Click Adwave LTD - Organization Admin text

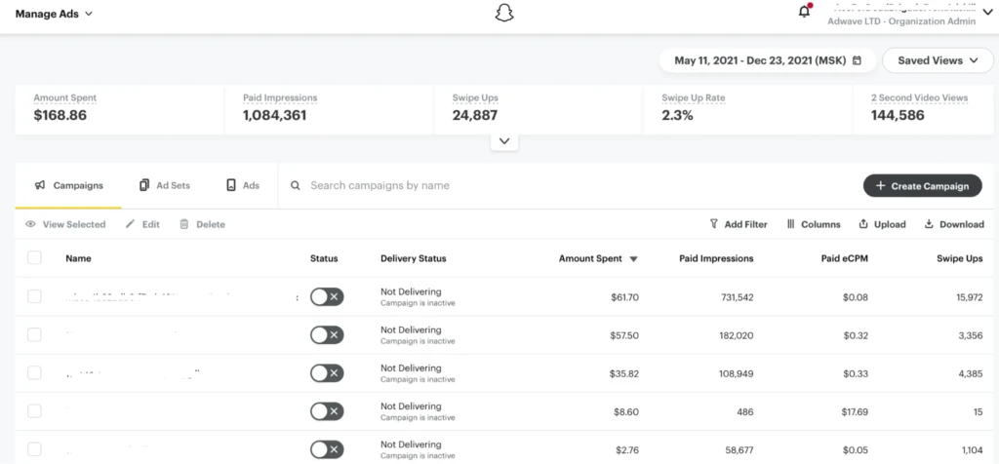(900, 21)
